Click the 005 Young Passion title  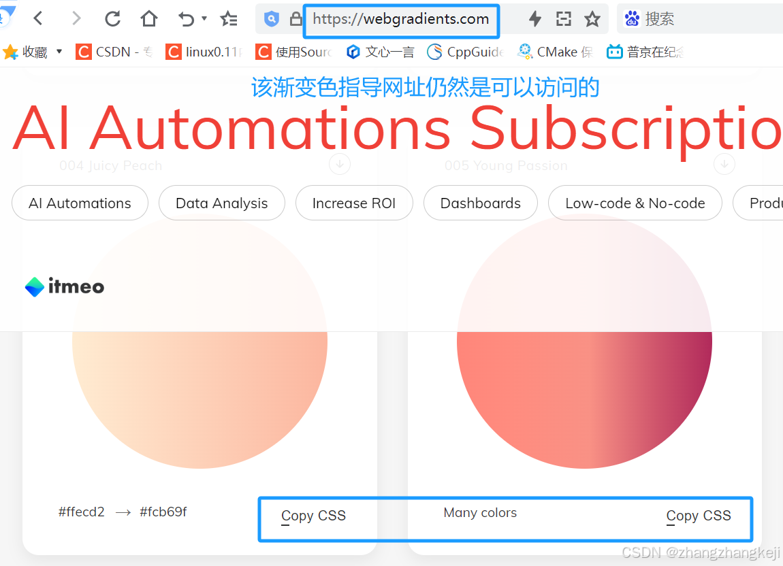click(506, 166)
